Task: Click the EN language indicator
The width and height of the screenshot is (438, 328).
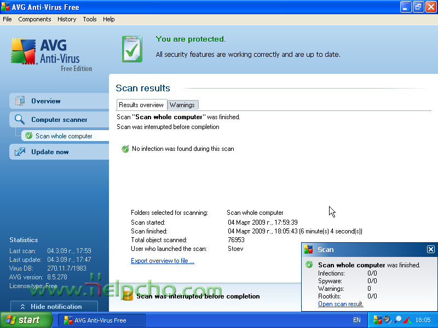Action: point(357,320)
